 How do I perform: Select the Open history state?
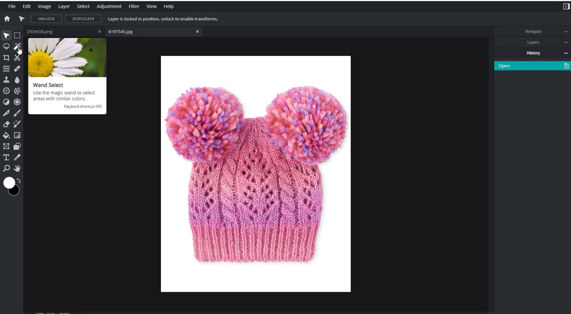click(x=532, y=66)
